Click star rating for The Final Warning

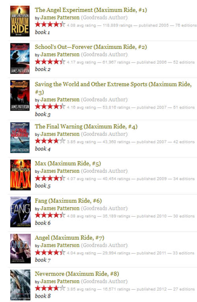coord(50,141)
